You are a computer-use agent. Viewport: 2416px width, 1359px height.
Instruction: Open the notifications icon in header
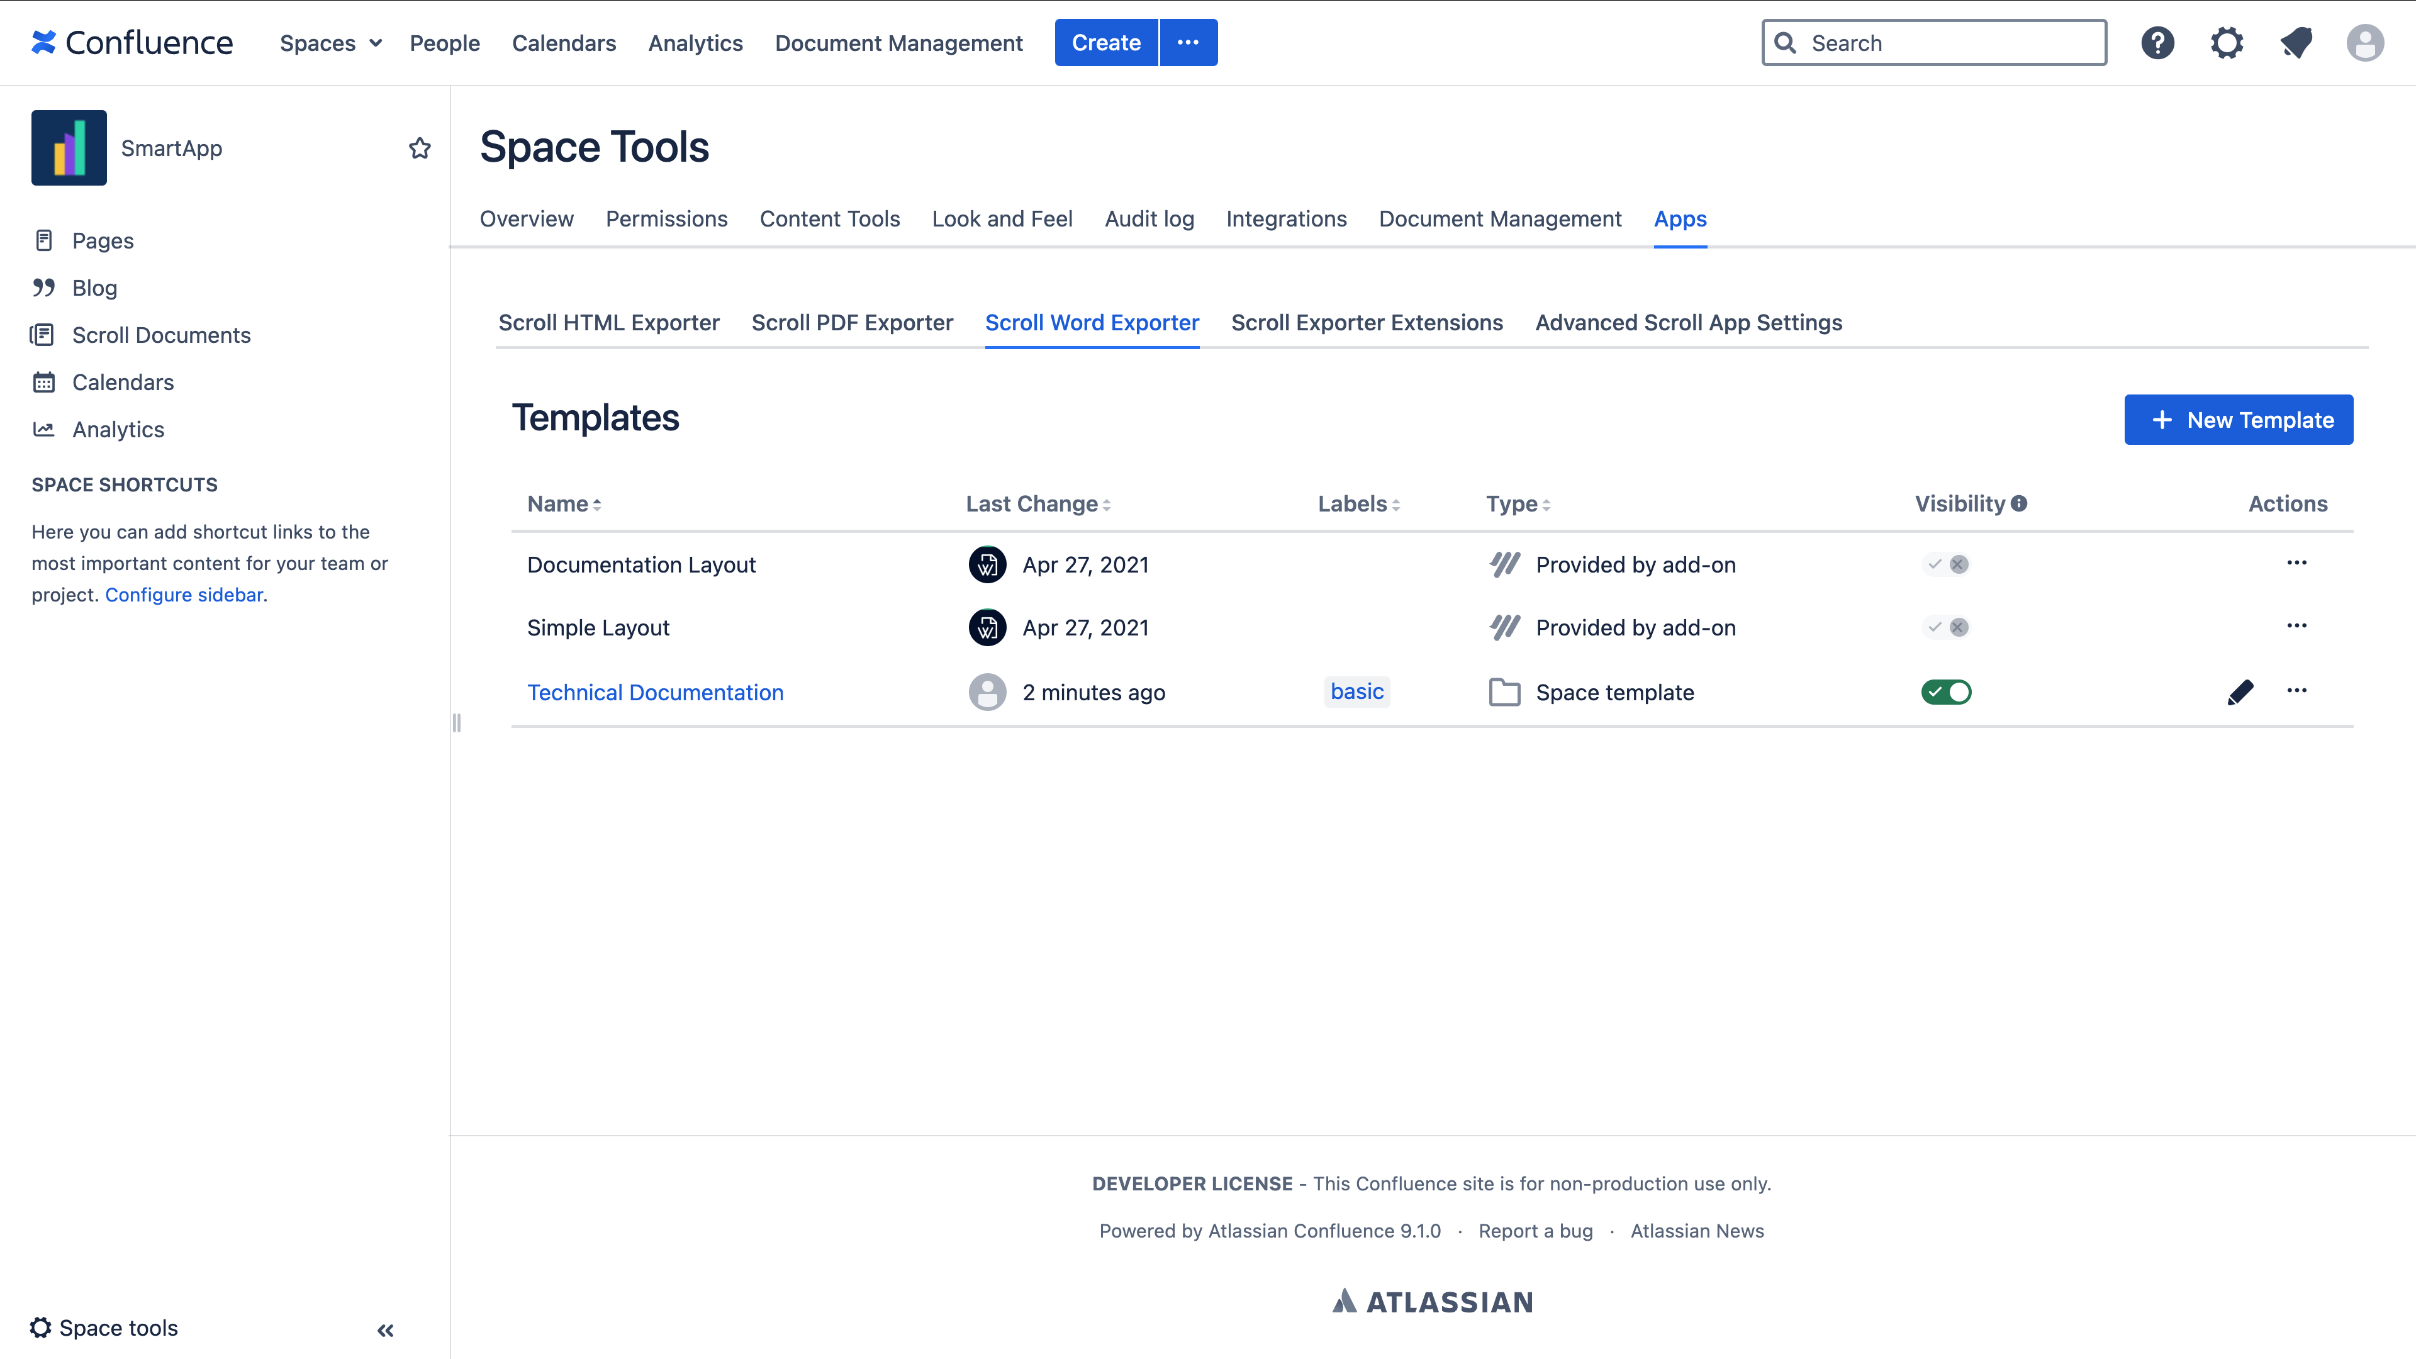2296,43
